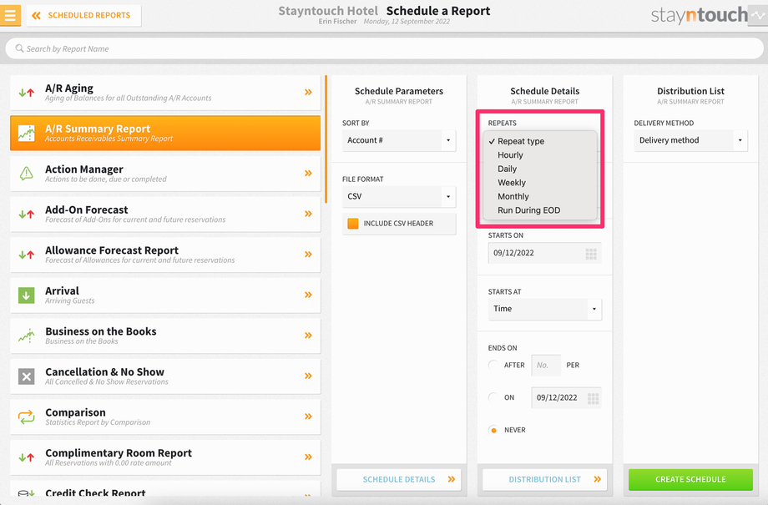Open the hamburger main menu
Image resolution: width=768 pixels, height=505 pixels.
[x=10, y=15]
